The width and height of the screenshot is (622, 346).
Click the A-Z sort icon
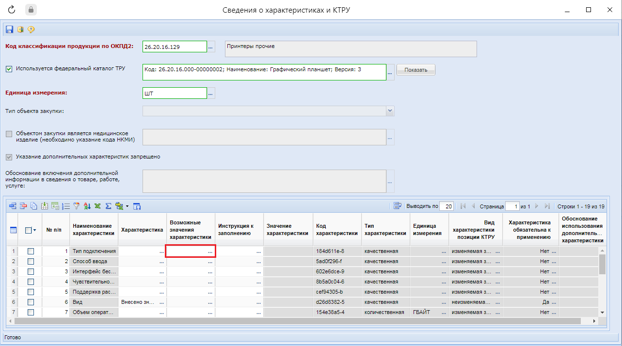pos(87,206)
